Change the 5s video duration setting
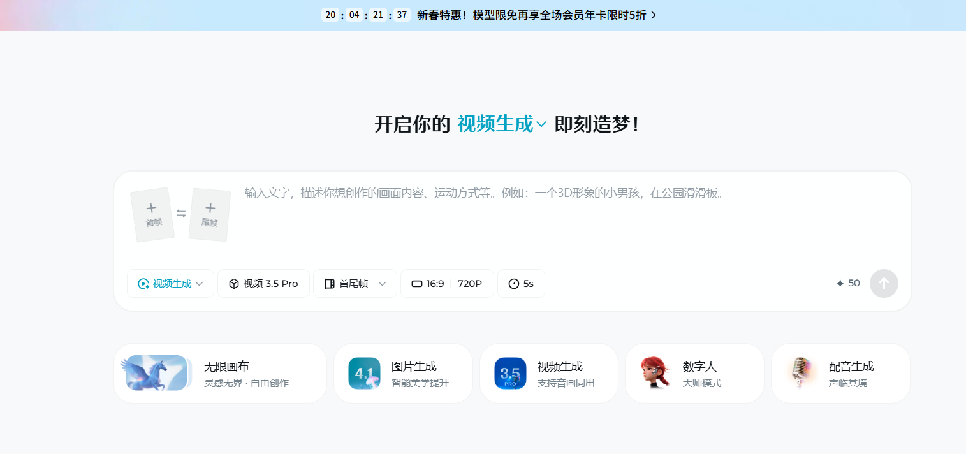 click(x=521, y=284)
